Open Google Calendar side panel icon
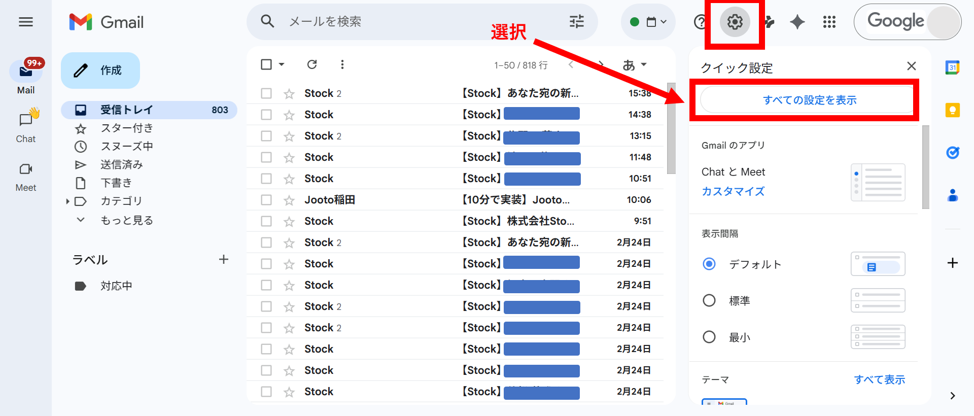Viewport: 974px width, 416px height. click(953, 67)
